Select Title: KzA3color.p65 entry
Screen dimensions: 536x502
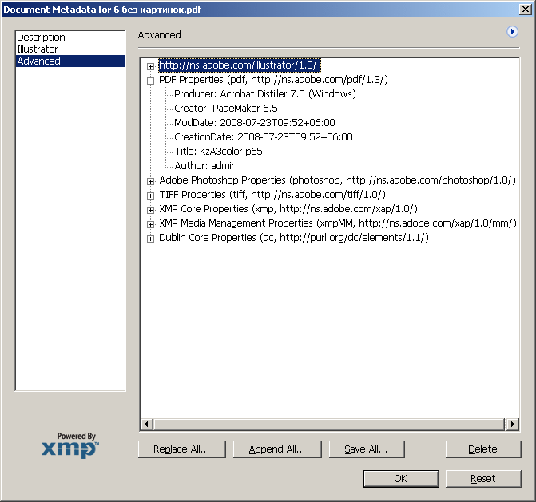(x=218, y=152)
